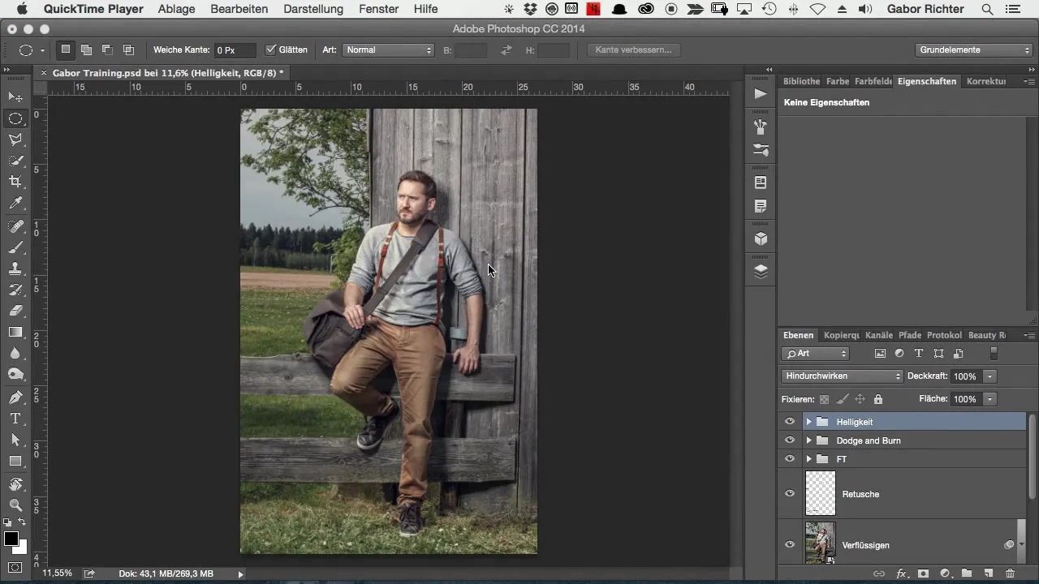The height and width of the screenshot is (584, 1039).
Task: Edit zoom percentage 11,55% field
Action: click(57, 573)
